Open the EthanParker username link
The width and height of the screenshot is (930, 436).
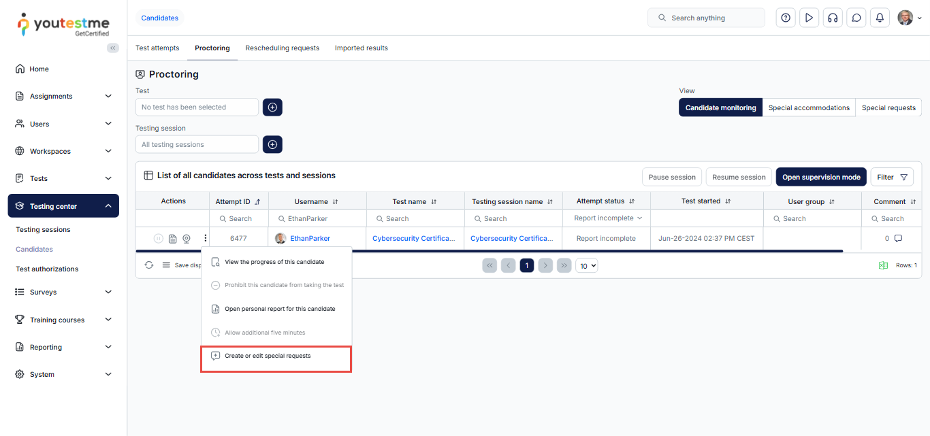point(310,239)
